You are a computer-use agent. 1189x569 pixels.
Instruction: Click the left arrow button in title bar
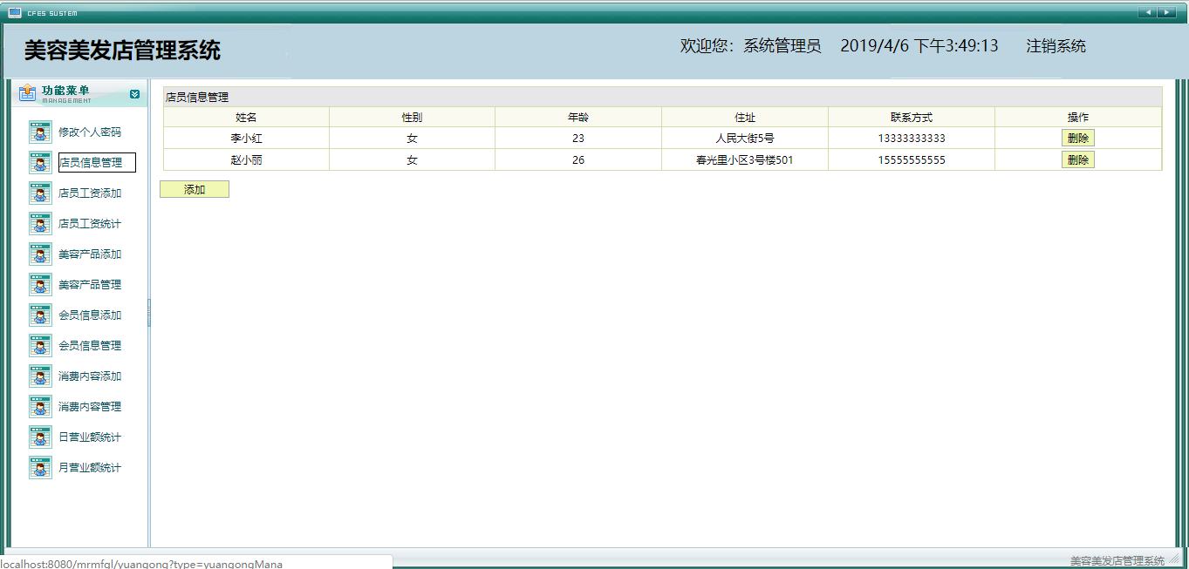(1147, 12)
